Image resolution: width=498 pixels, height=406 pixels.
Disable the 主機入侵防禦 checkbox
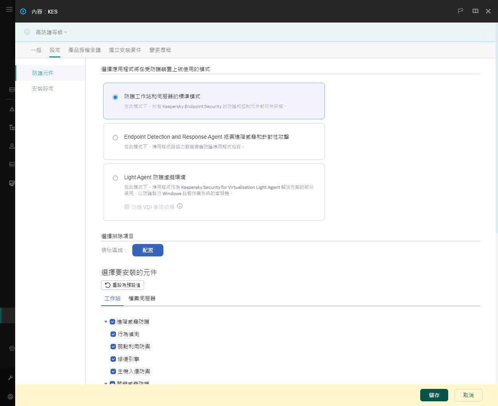click(113, 371)
